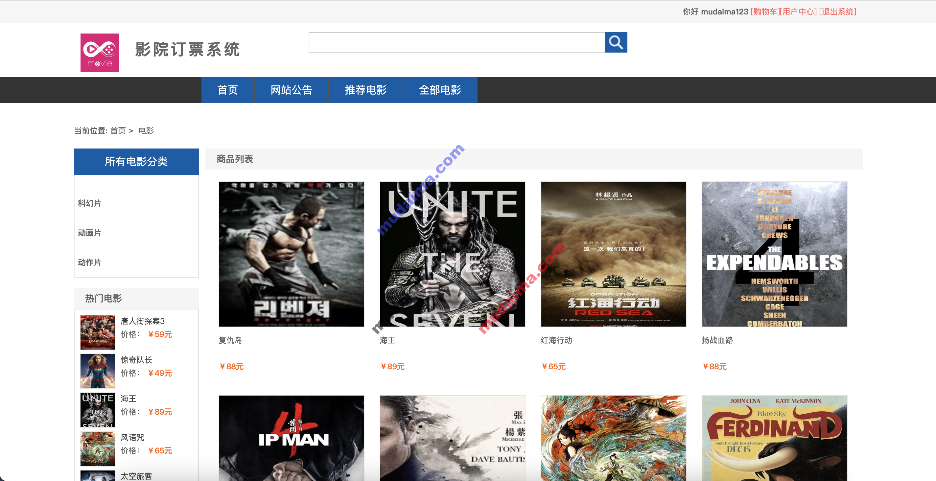Open the 用户中心 link

point(798,11)
